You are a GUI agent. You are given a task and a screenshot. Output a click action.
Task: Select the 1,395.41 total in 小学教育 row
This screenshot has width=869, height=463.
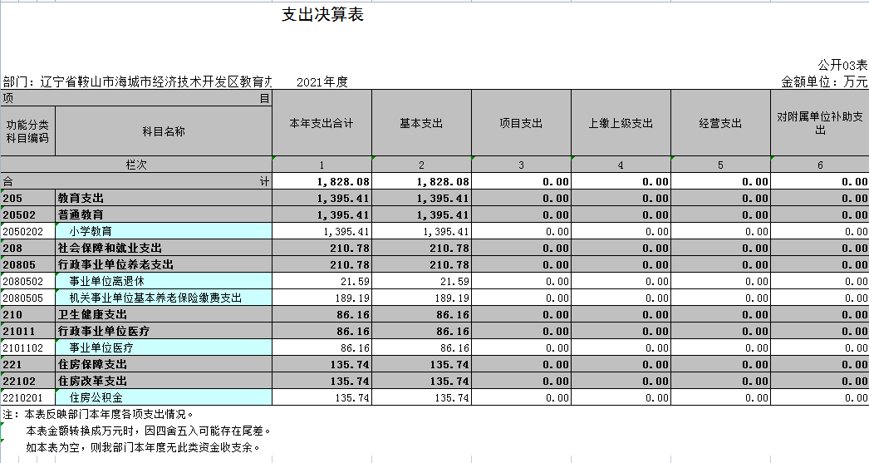point(322,231)
